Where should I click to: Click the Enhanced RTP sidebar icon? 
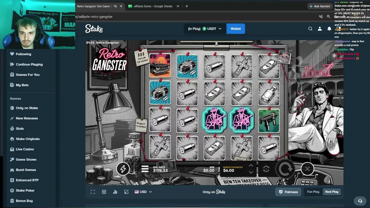(x=12, y=180)
